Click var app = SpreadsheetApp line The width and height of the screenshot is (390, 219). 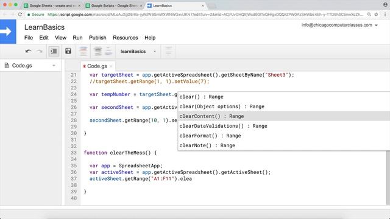click(126, 165)
